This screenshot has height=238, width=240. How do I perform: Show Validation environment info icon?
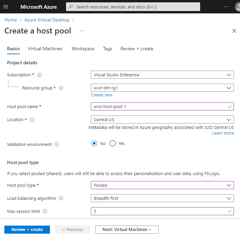(57, 145)
